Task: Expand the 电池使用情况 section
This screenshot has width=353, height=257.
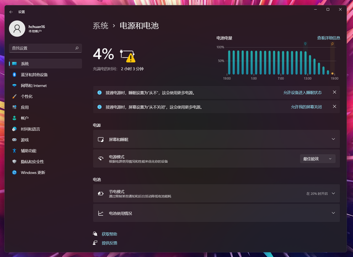Action: coord(216,213)
